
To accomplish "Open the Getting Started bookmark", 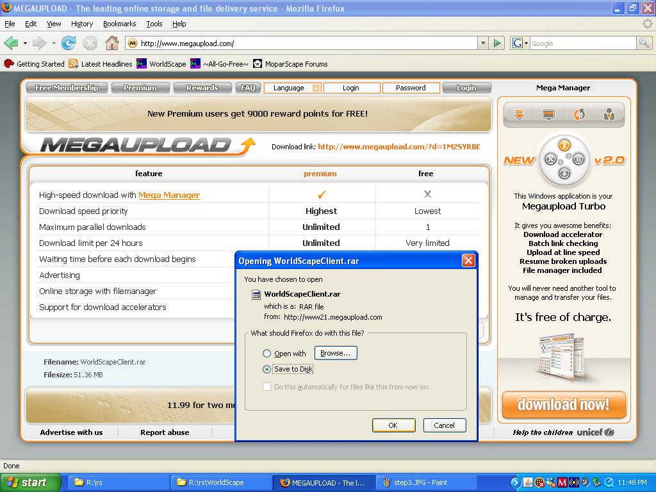I will tap(35, 64).
